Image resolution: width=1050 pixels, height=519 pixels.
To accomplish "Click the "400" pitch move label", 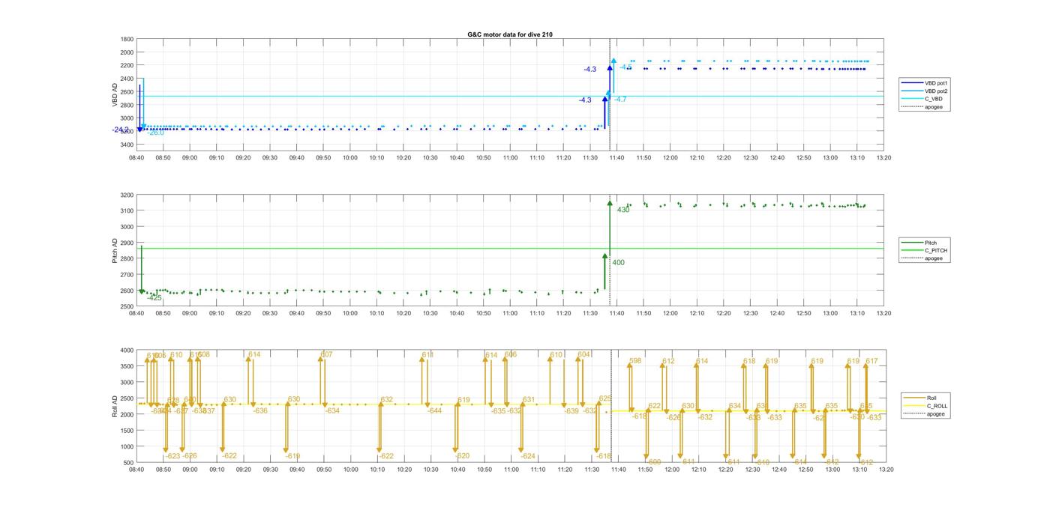I will 618,262.
